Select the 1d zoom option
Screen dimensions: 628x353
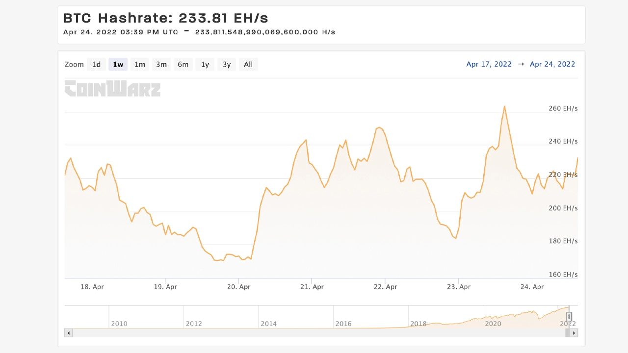point(96,64)
